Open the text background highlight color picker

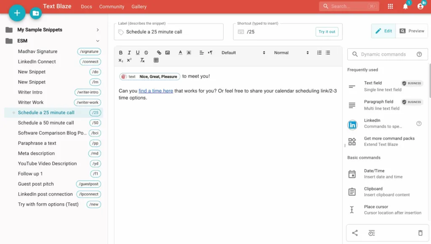coord(189,52)
